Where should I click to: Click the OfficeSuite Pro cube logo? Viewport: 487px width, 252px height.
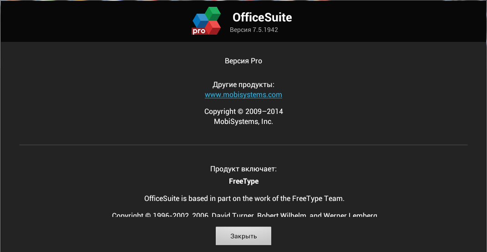point(207,21)
